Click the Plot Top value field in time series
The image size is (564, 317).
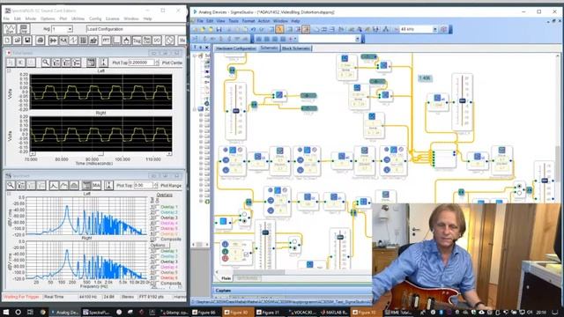point(141,63)
